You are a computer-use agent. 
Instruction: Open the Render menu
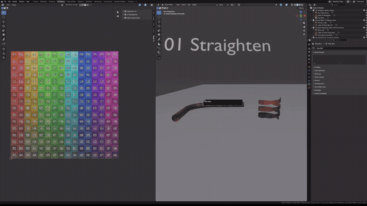[x=15, y=2]
